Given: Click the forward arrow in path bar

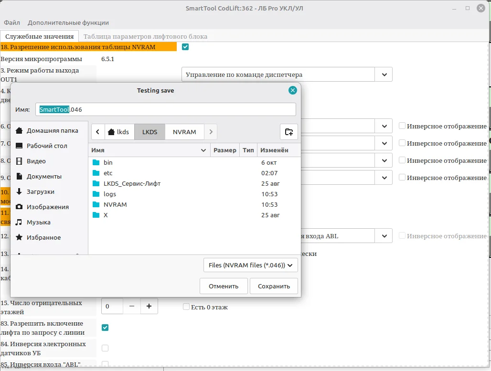Looking at the screenshot, I should click(211, 132).
